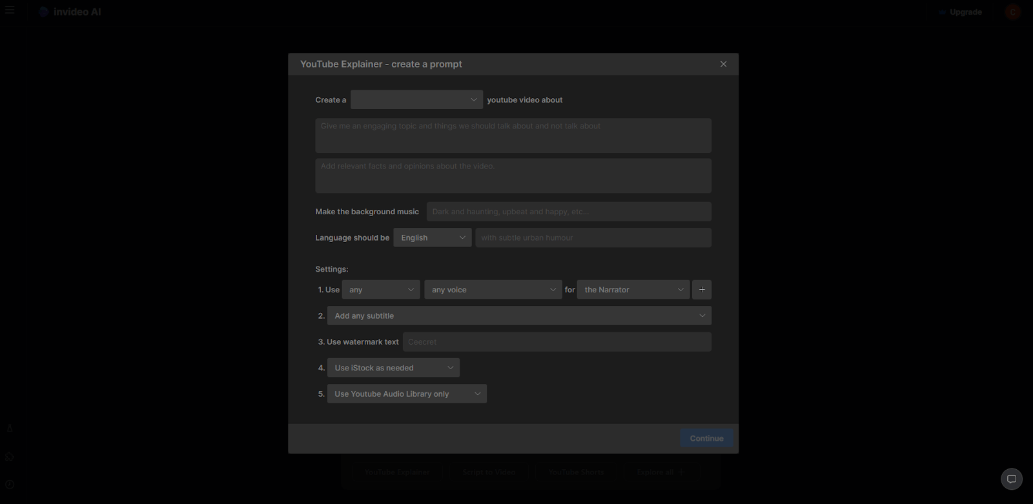Open the flask labs icon in sidebar
Screen dimensions: 1033x504
click(x=10, y=428)
